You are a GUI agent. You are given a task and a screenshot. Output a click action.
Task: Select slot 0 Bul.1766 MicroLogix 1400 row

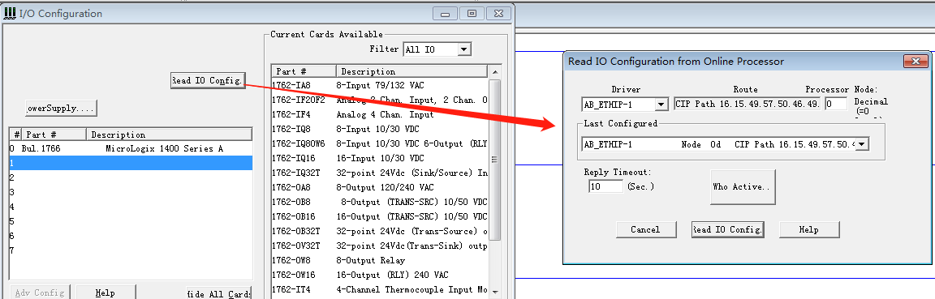coord(131,148)
